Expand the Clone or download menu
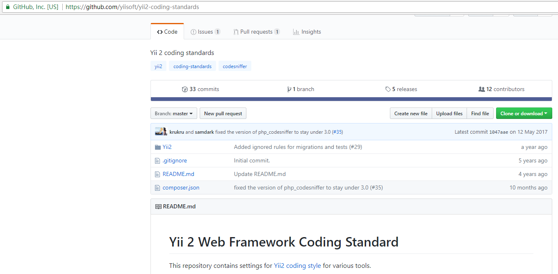Image resolution: width=558 pixels, height=274 pixels. [x=524, y=114]
